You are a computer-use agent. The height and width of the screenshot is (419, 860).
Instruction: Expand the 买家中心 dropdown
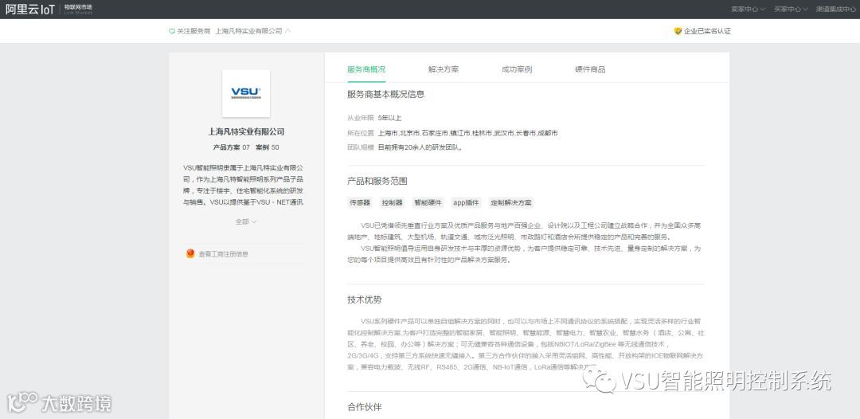[x=791, y=10]
